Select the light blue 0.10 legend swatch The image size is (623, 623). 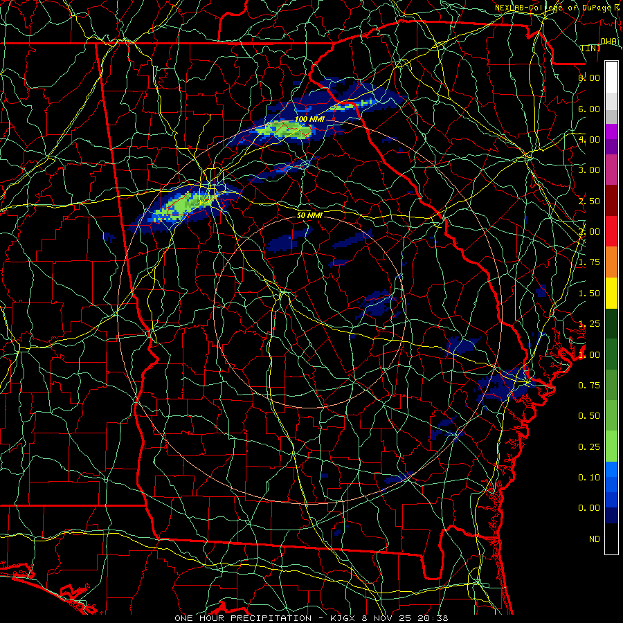(x=611, y=469)
